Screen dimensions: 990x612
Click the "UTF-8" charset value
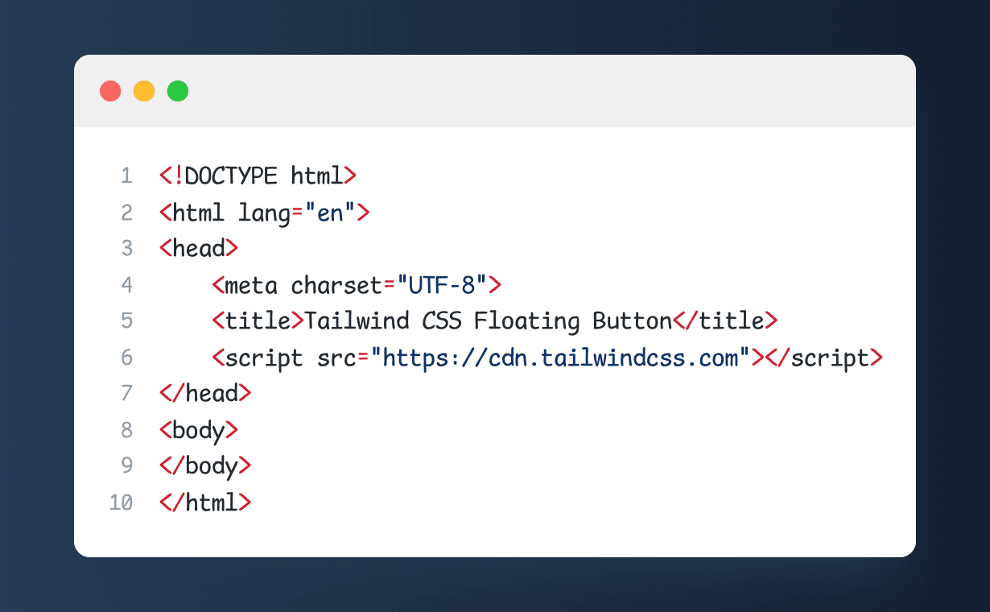(442, 285)
